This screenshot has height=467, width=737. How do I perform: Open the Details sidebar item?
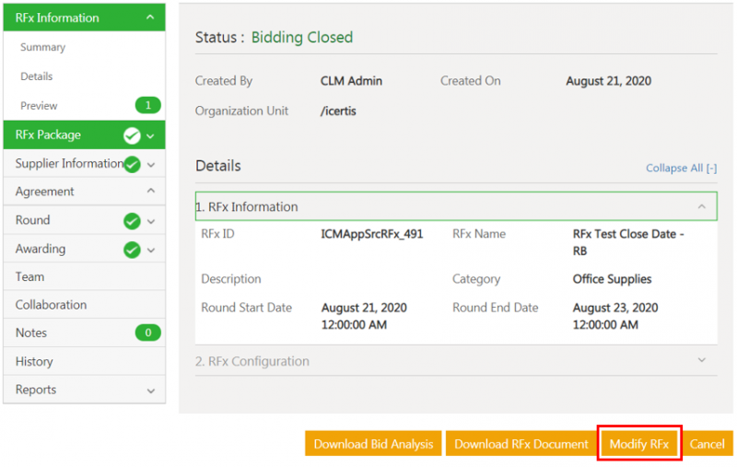(37, 76)
